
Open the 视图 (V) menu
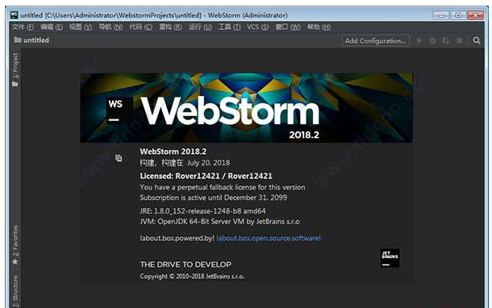(81, 27)
